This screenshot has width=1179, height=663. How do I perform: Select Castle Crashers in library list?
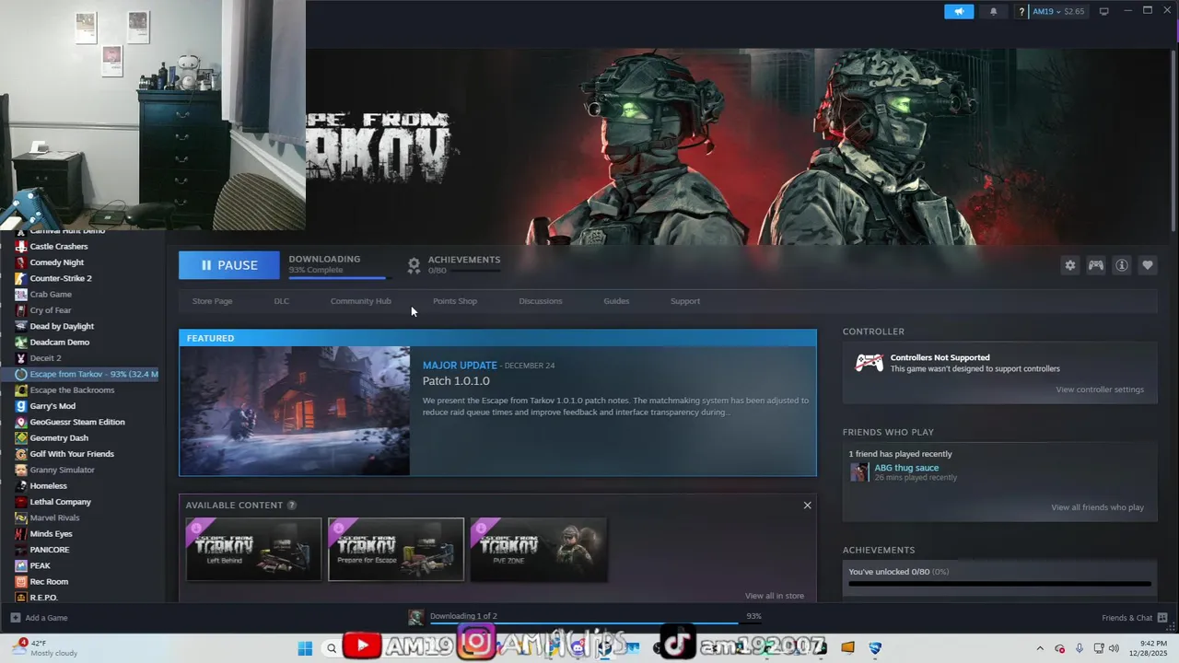point(59,247)
